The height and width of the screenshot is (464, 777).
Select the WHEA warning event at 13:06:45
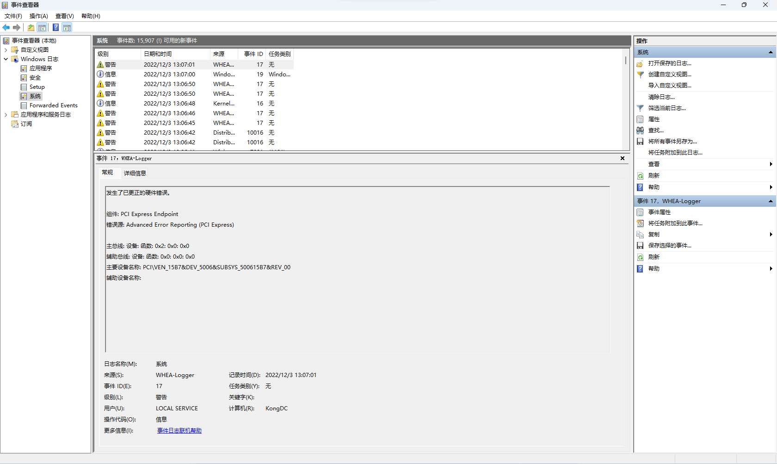[194, 123]
